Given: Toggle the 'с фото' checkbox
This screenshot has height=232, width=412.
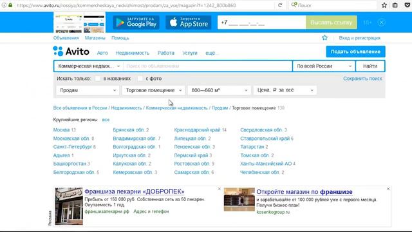Looking at the screenshot, I should click(x=140, y=79).
